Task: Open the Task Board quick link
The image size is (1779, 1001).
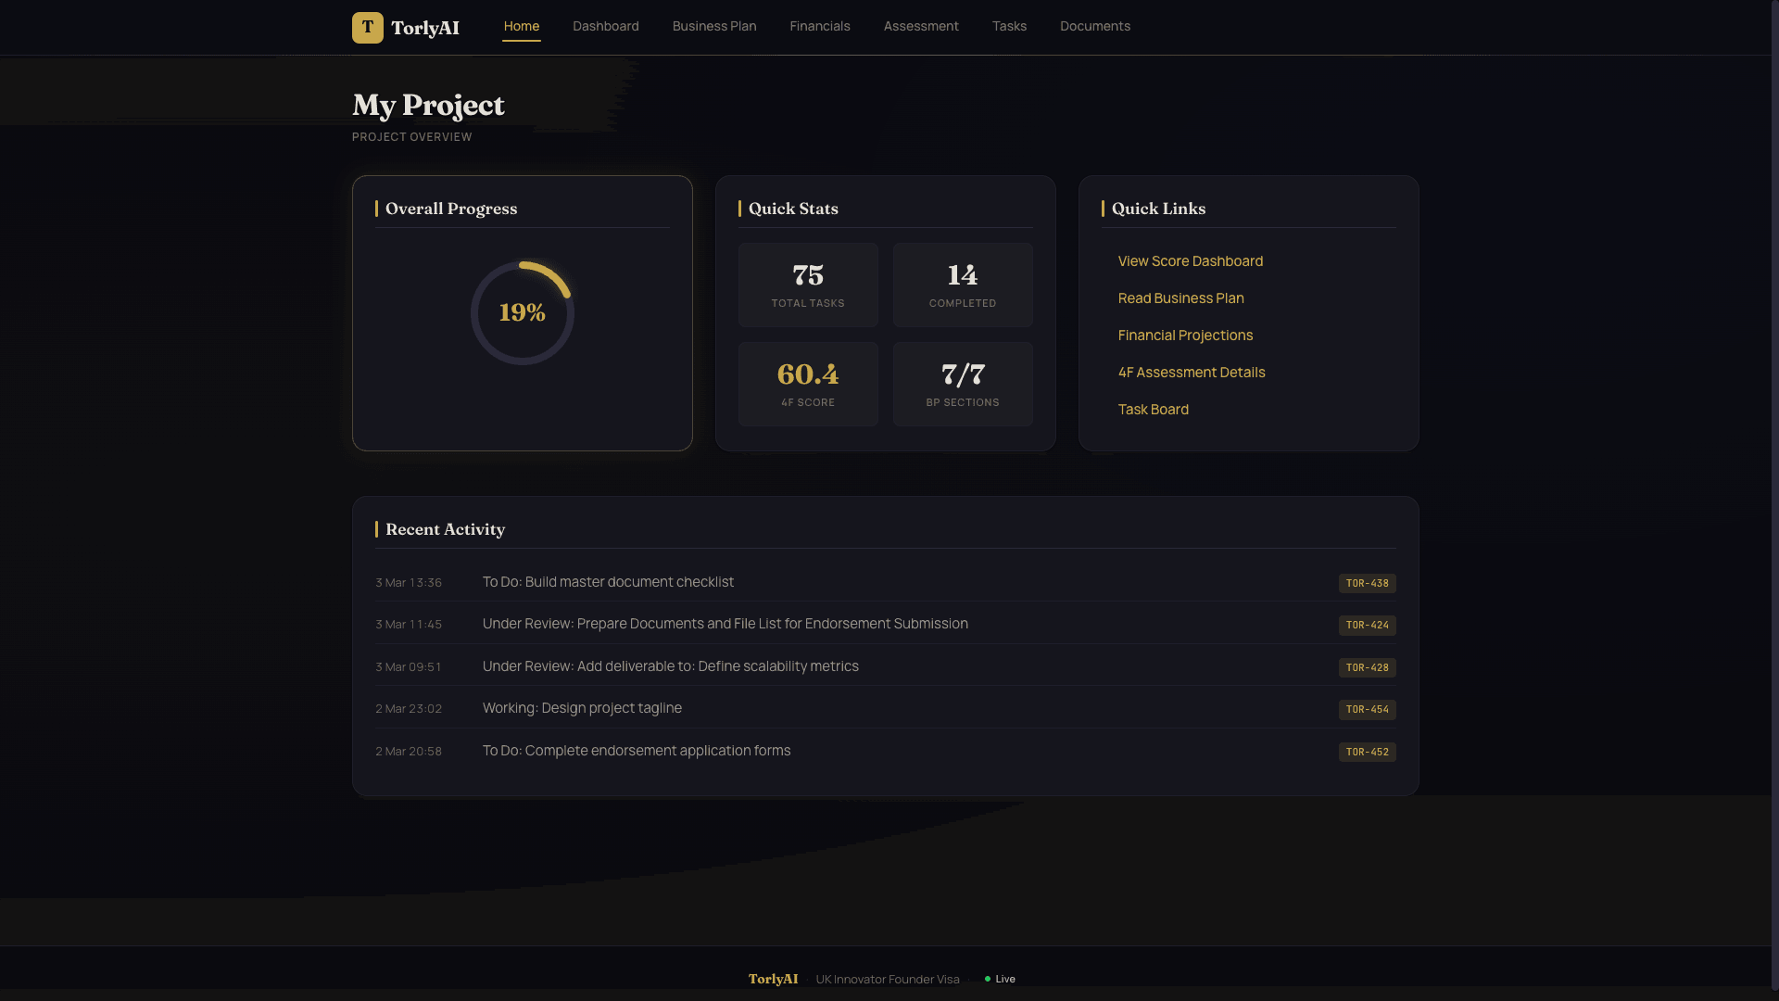Action: [1153, 409]
